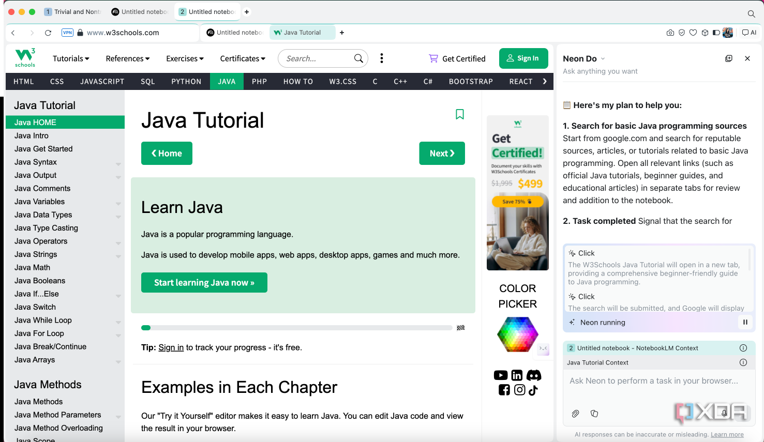Expand the Neon Do mode dropdown
Screen dimensions: 764x442
click(x=603, y=58)
